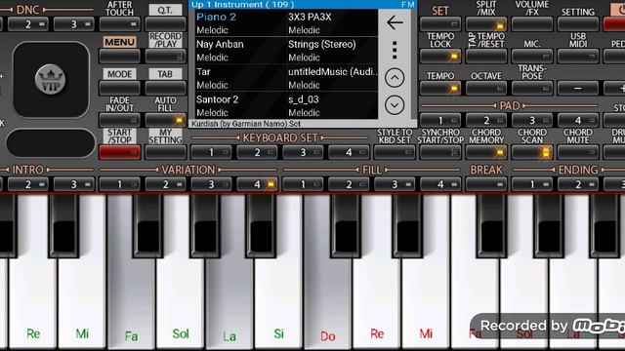Image resolution: width=625 pixels, height=351 pixels.
Task: Trigger Fill 3
Action: coord(395,184)
